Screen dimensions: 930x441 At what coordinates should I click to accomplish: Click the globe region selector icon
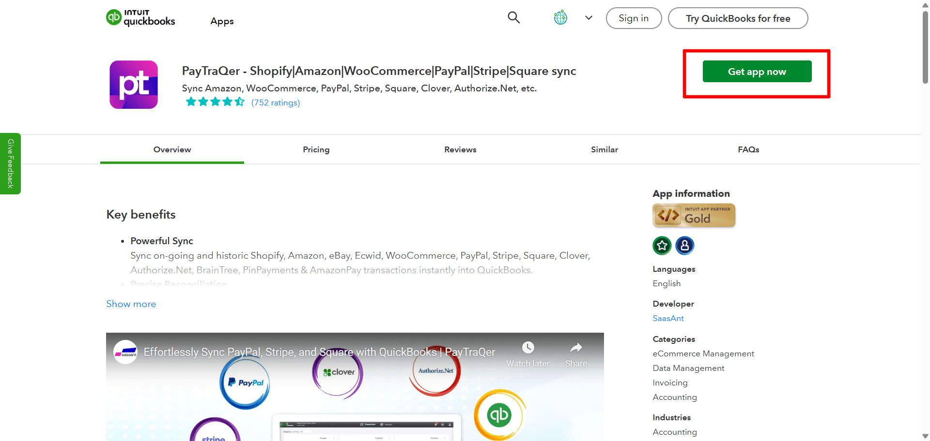tap(560, 17)
